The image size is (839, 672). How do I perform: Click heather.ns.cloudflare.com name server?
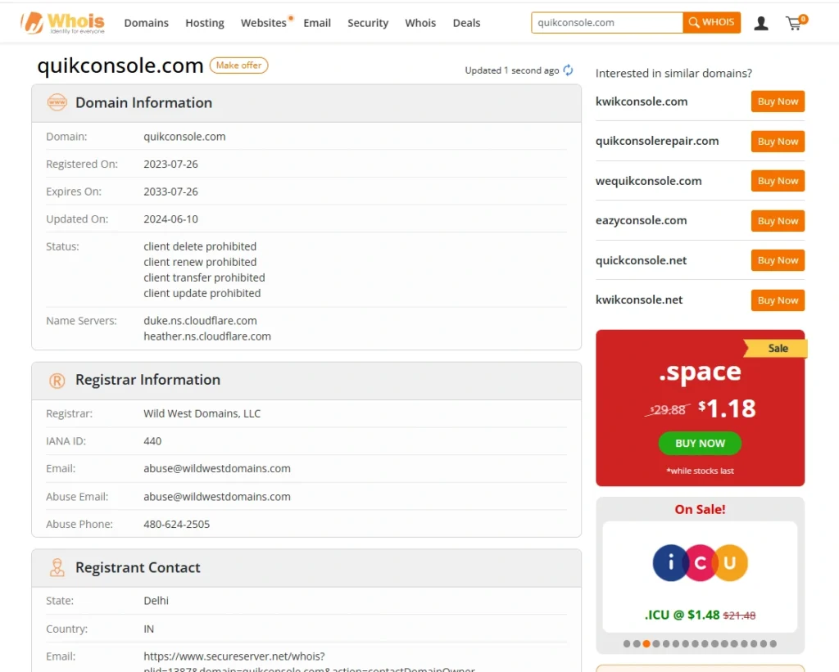click(207, 336)
